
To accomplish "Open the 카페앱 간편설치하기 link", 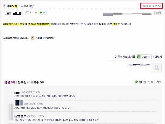I will pyautogui.click(x=45, y=38).
